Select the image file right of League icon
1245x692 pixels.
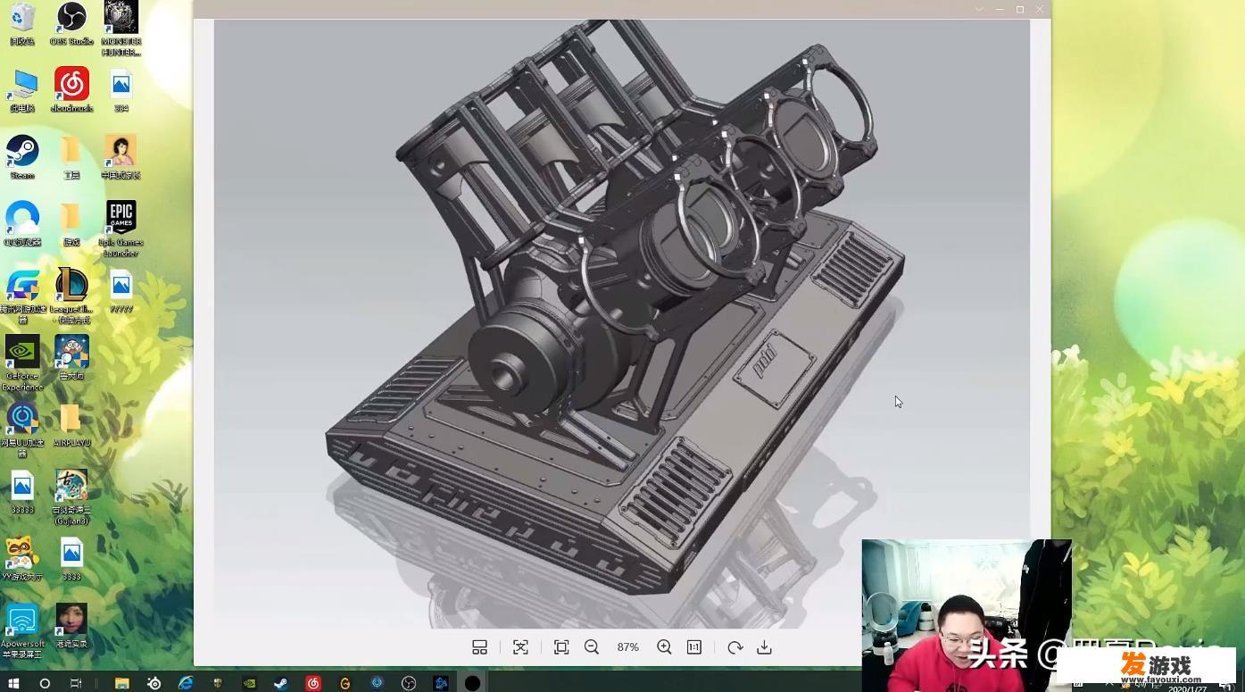[x=120, y=292]
